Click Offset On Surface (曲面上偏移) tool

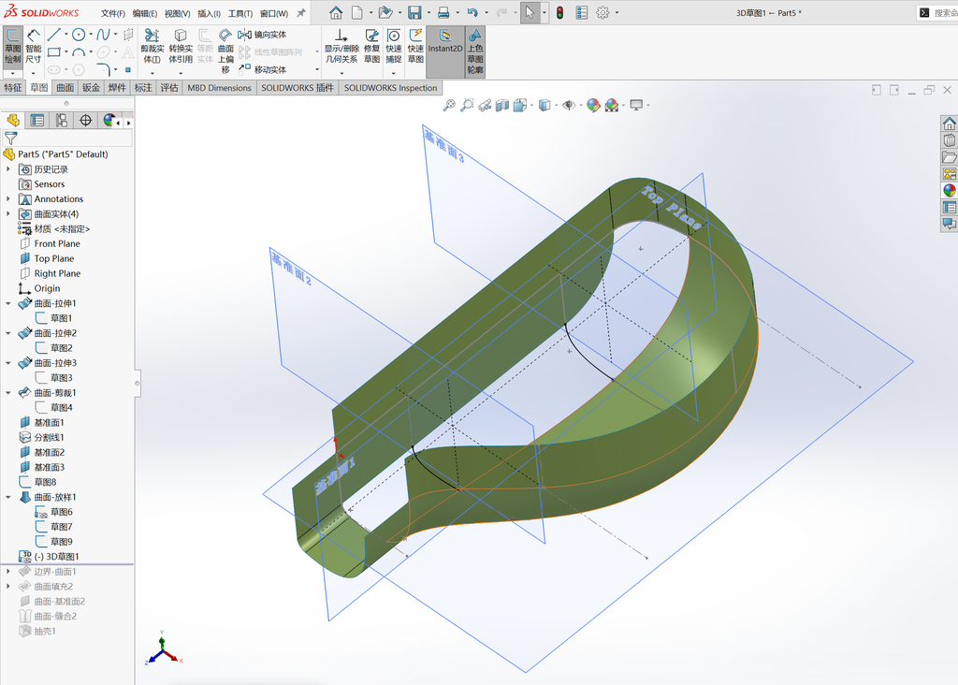[x=225, y=51]
